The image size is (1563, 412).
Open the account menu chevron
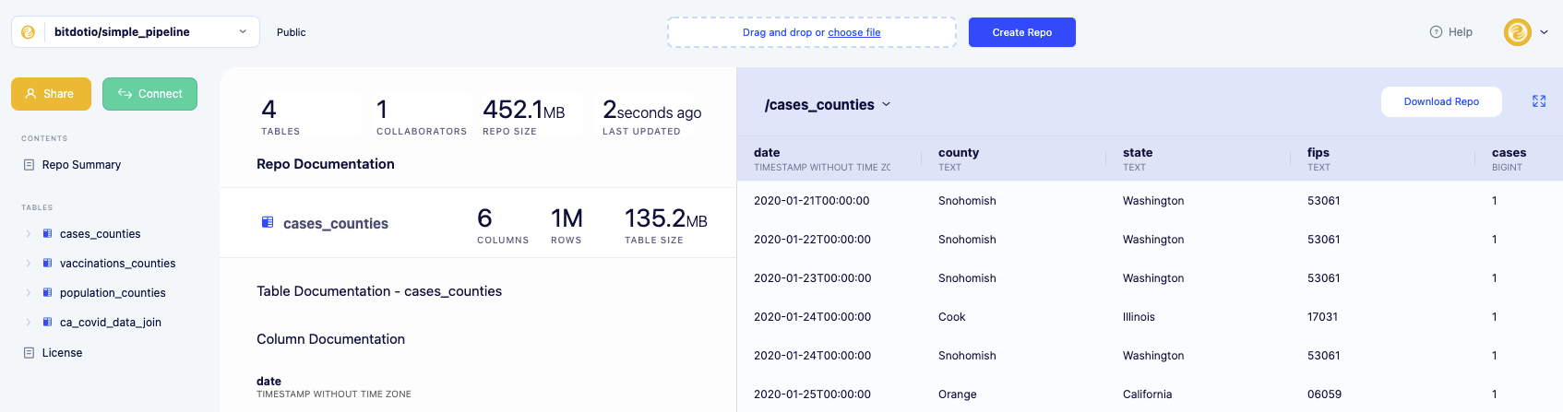pos(1544,32)
